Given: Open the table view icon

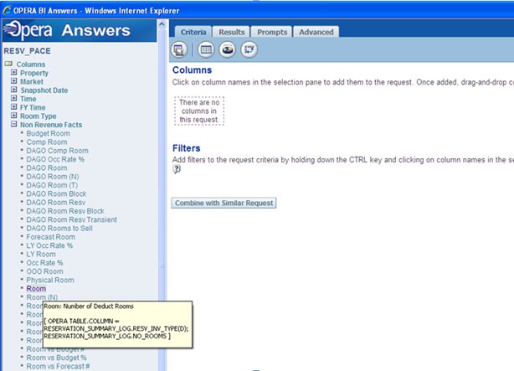Looking at the screenshot, I should [206, 50].
